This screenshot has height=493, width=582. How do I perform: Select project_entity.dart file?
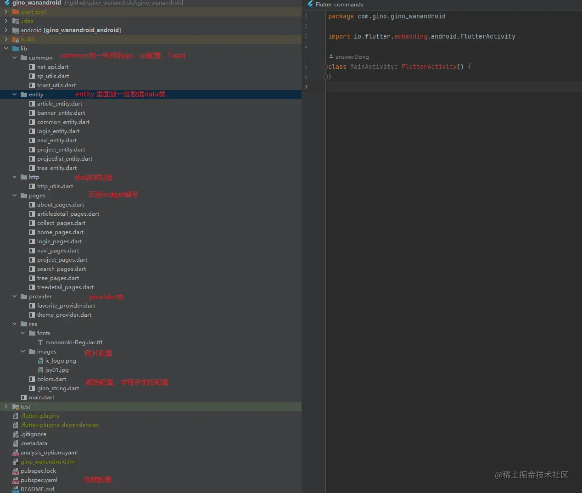point(61,150)
